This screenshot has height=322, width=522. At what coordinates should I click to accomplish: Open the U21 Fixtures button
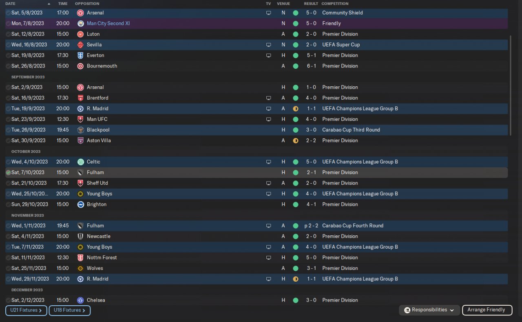pos(26,311)
